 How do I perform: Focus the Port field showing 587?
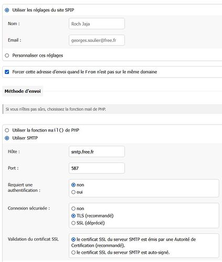pyautogui.click(x=97, y=168)
